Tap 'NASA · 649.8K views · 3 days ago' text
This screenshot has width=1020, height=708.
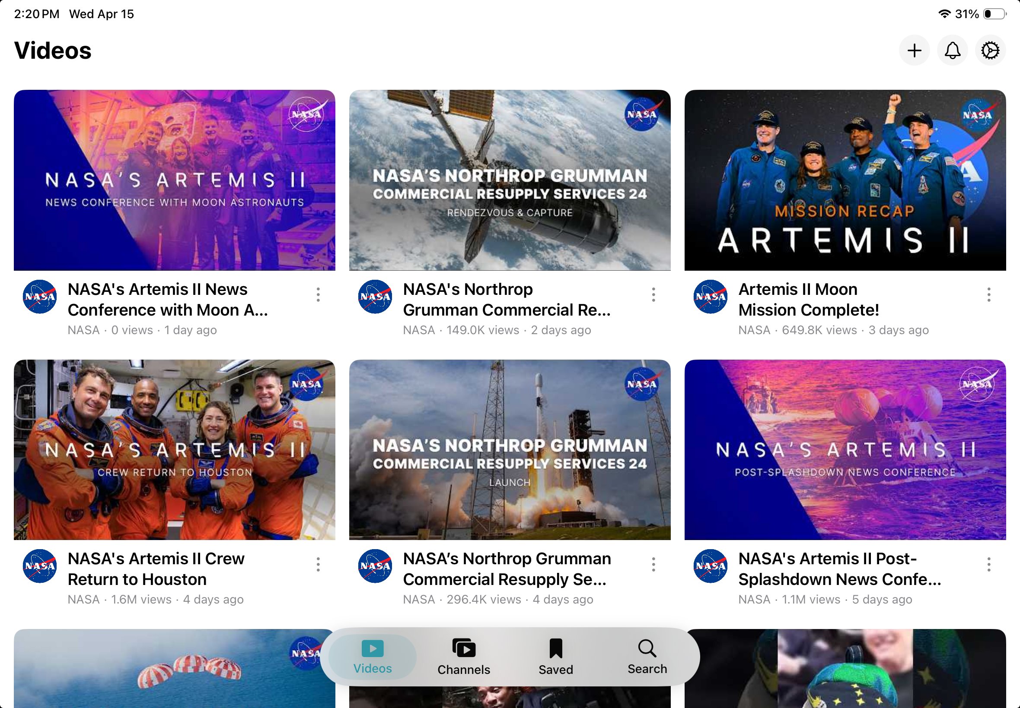pyautogui.click(x=833, y=330)
